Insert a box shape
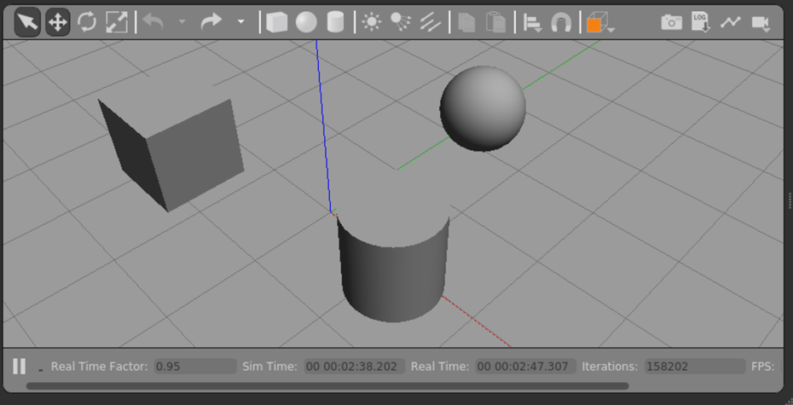 pos(276,22)
